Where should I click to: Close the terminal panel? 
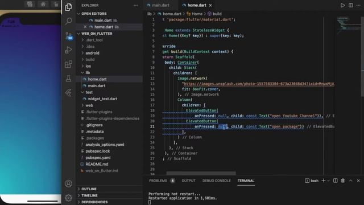pyautogui.click(x=358, y=181)
